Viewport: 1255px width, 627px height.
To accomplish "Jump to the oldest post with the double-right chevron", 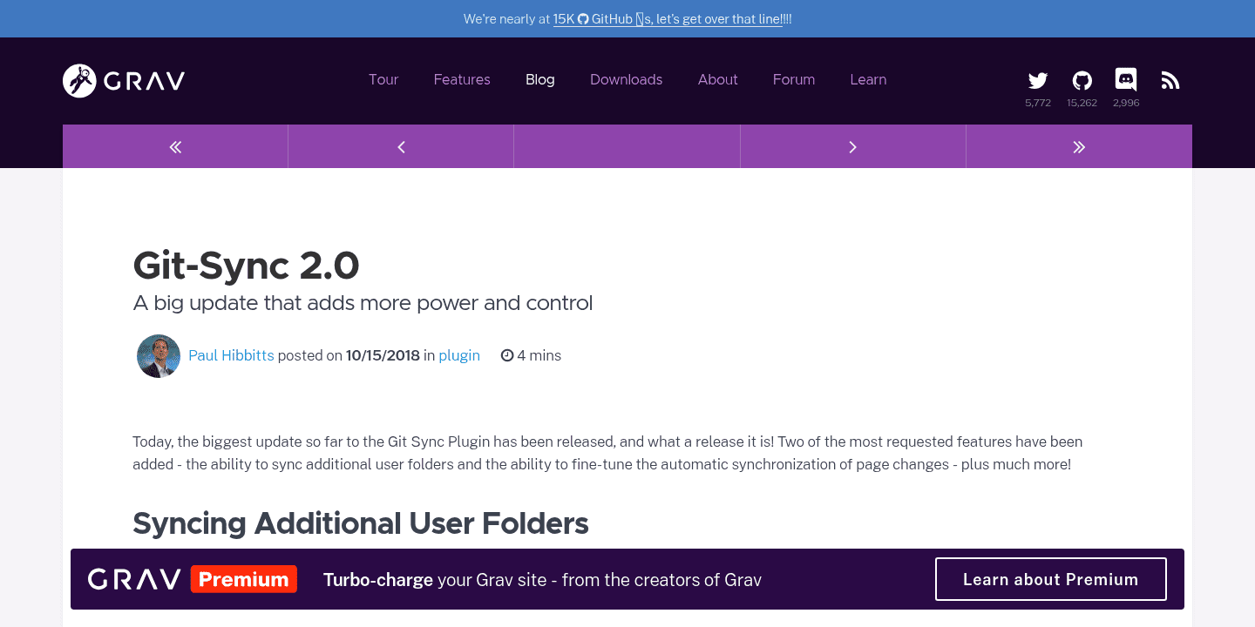I will (1079, 146).
